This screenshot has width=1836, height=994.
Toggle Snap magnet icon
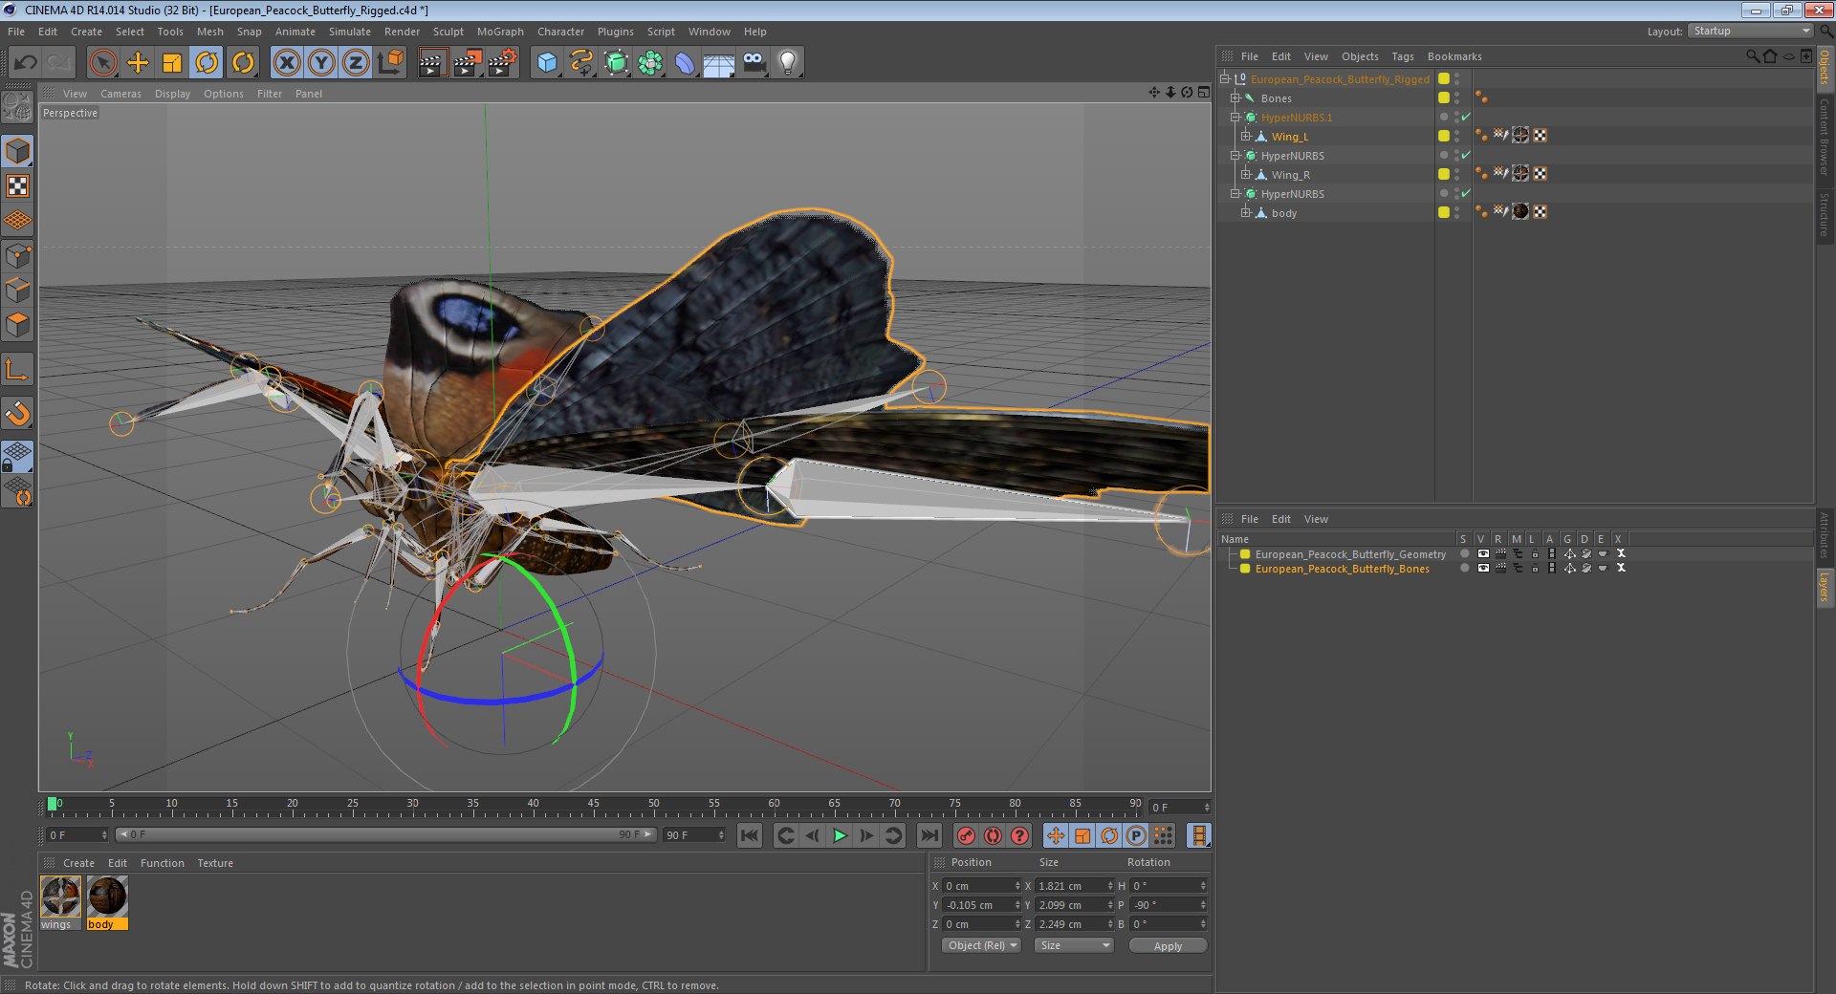[x=17, y=413]
